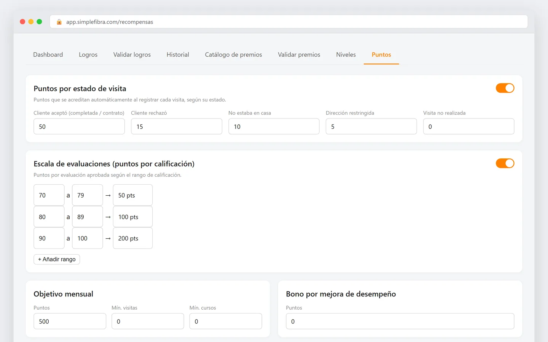The width and height of the screenshot is (548, 342).
Task: Select the Objetivo mensual Puntos field
Action: [x=70, y=321]
